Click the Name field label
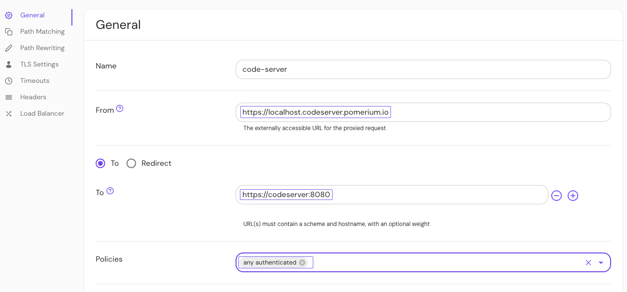Viewport: 627px width, 292px height. click(106, 66)
